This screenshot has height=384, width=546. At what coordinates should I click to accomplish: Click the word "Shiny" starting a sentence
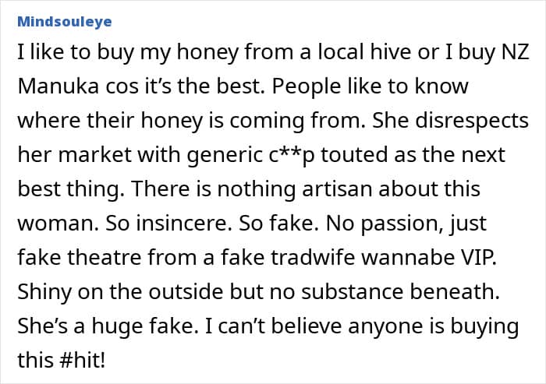click(x=44, y=293)
